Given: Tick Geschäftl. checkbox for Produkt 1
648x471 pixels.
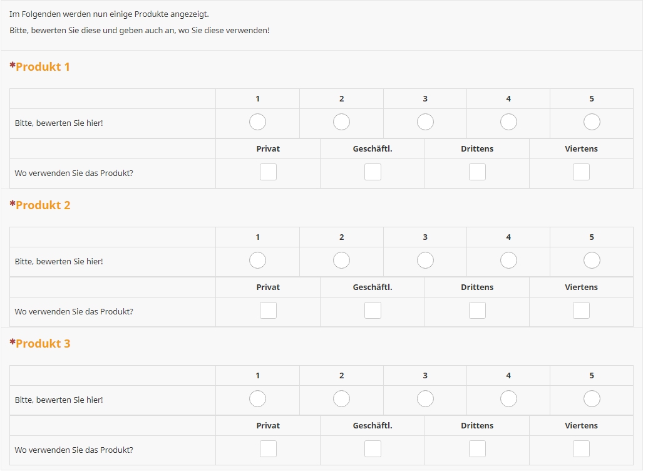Looking at the screenshot, I should [373, 172].
